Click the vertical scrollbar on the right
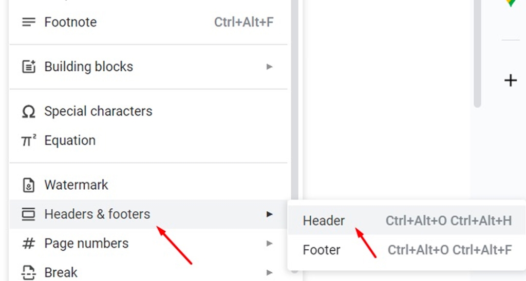 coord(477,51)
